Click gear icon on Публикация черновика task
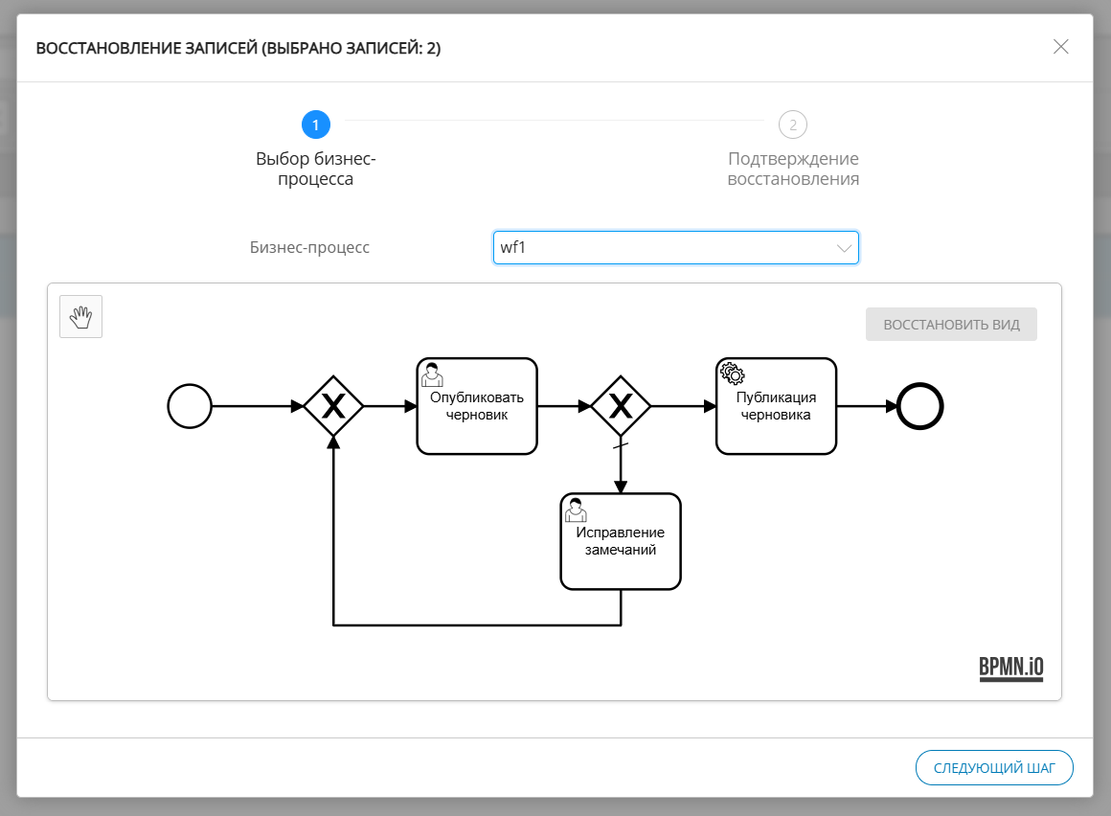Viewport: 1111px width, 816px height. click(732, 374)
